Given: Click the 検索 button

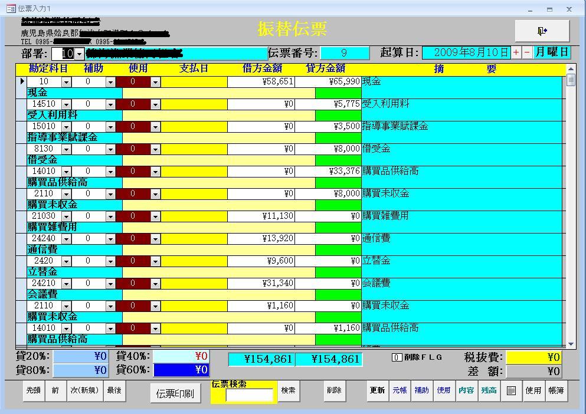Looking at the screenshot, I should 289,390.
